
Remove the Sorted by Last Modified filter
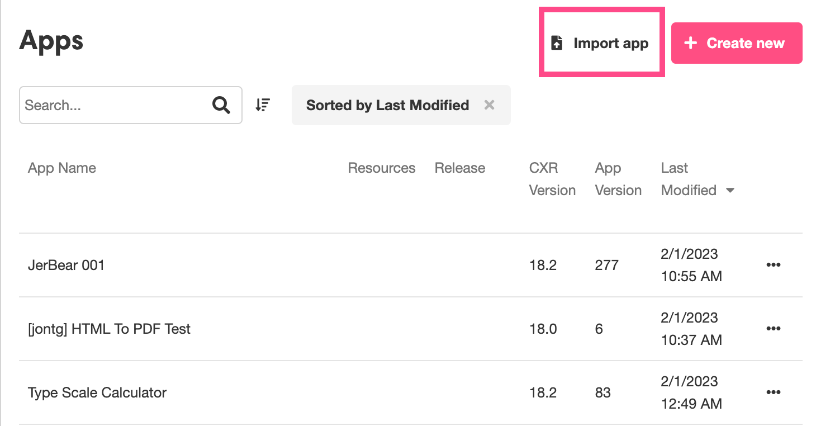[489, 105]
